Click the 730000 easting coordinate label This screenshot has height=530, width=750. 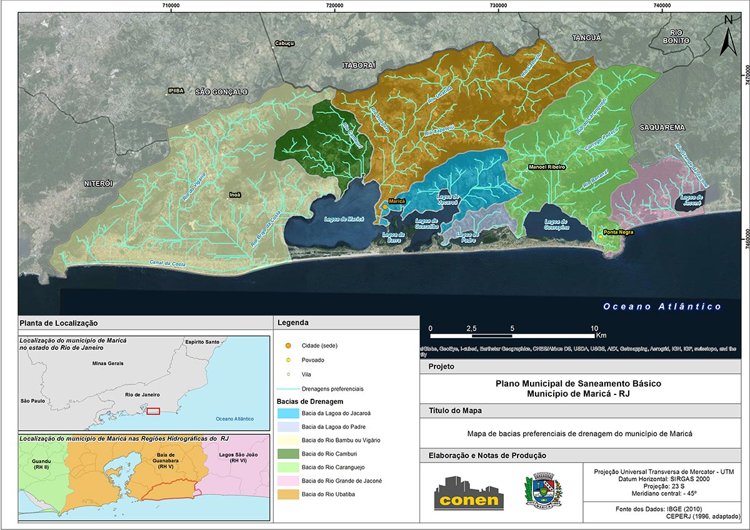click(x=498, y=6)
